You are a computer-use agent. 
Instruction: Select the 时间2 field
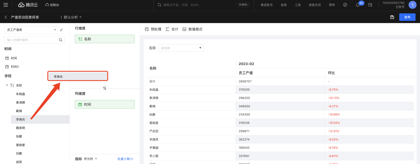pyautogui.click(x=12, y=67)
